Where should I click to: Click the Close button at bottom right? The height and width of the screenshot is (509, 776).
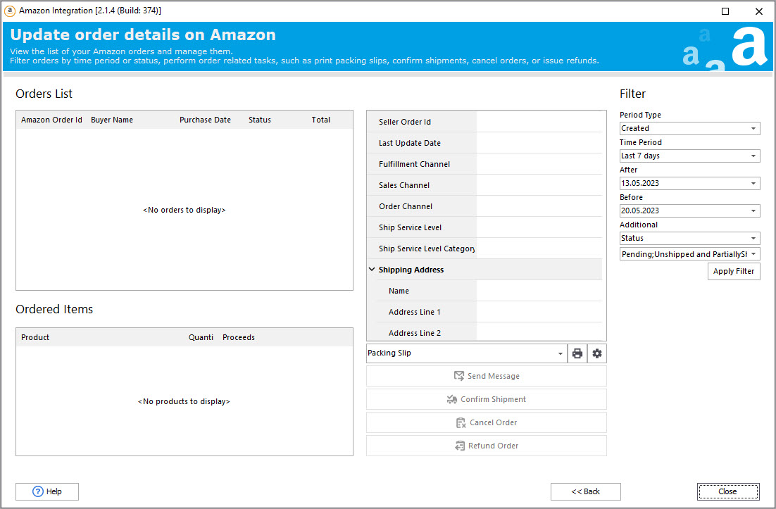728,491
